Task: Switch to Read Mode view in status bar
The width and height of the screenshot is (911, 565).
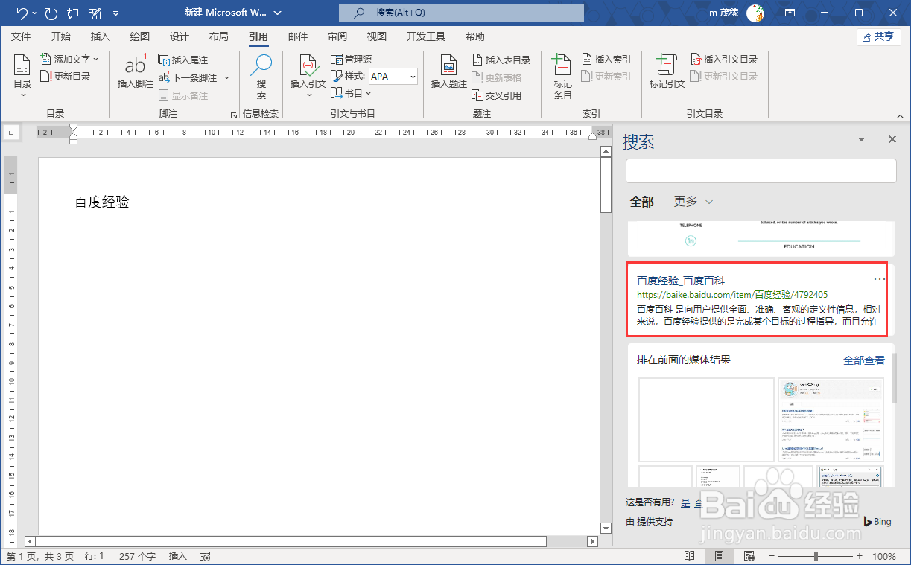Action: point(690,556)
